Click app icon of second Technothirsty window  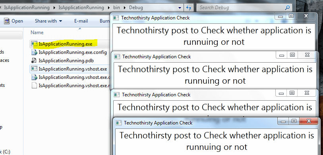click(117, 57)
